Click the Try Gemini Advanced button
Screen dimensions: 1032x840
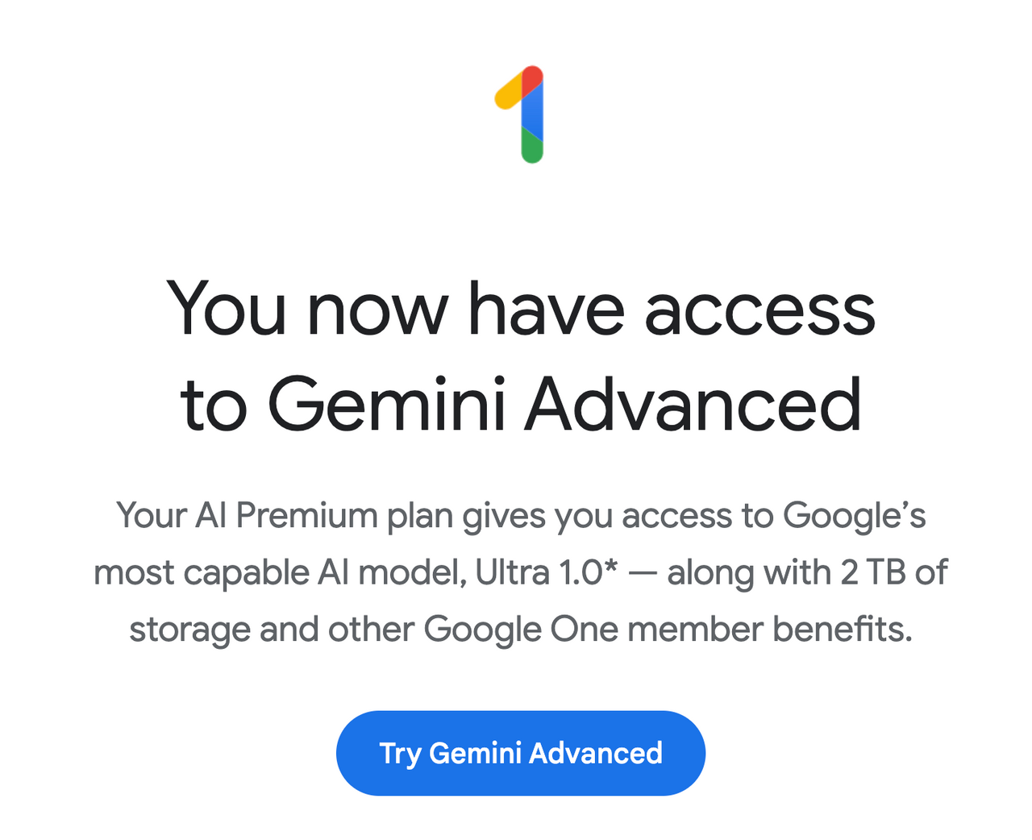pyautogui.click(x=521, y=753)
